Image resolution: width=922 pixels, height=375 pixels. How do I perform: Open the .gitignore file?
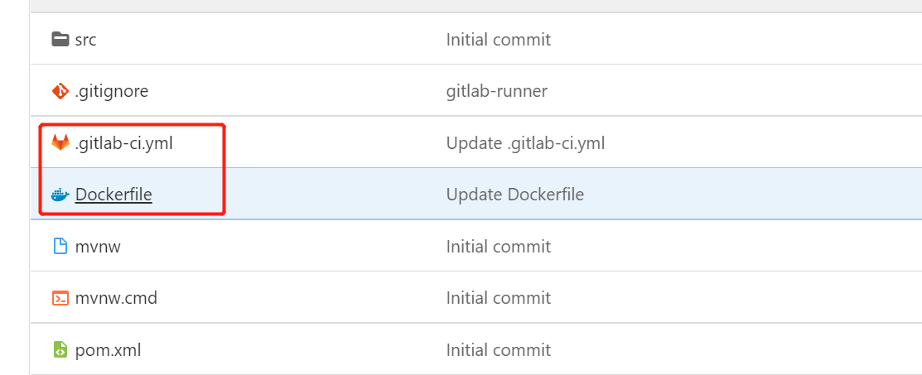pyautogui.click(x=112, y=91)
